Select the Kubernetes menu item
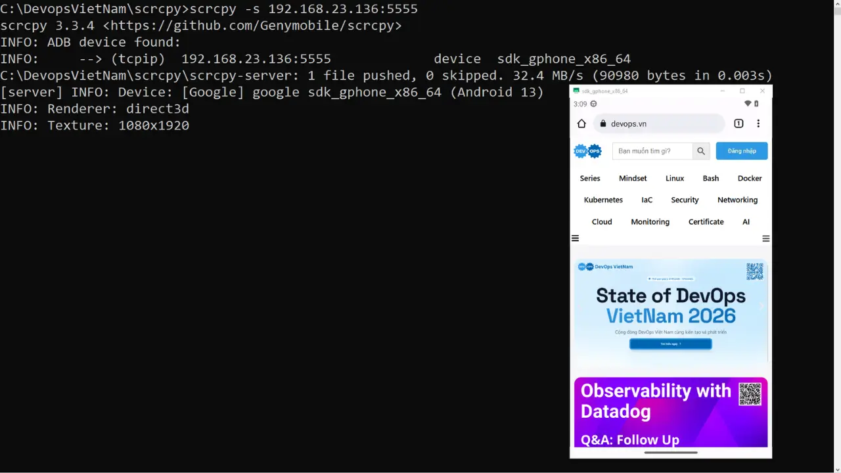841x473 pixels. point(603,200)
